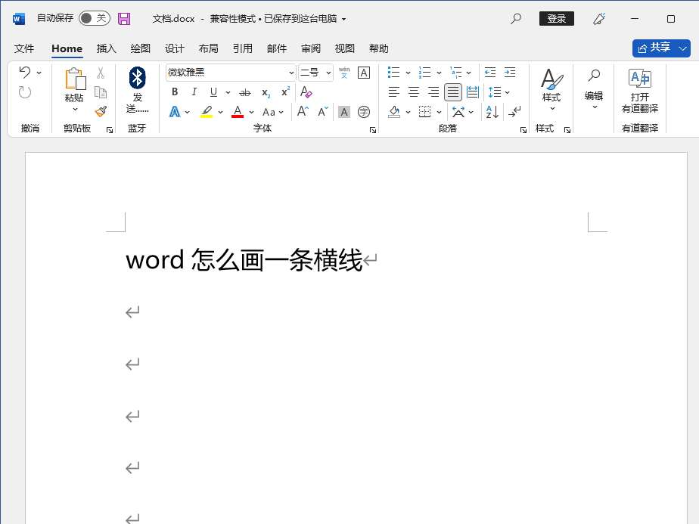This screenshot has height=524, width=699.
Task: Switch to the 设计 tab
Action: (x=174, y=48)
